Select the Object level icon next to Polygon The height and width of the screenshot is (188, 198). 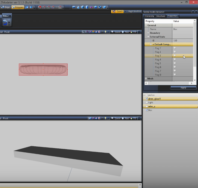click(26, 7)
